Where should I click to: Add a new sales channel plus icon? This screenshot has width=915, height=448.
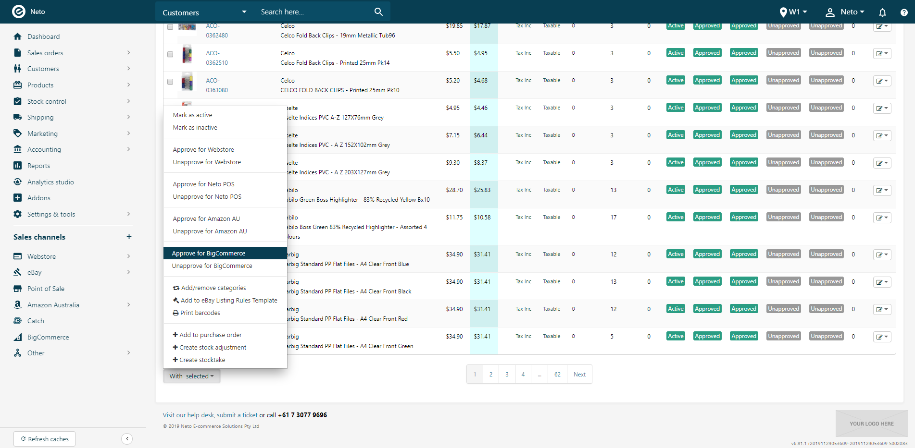pos(129,237)
